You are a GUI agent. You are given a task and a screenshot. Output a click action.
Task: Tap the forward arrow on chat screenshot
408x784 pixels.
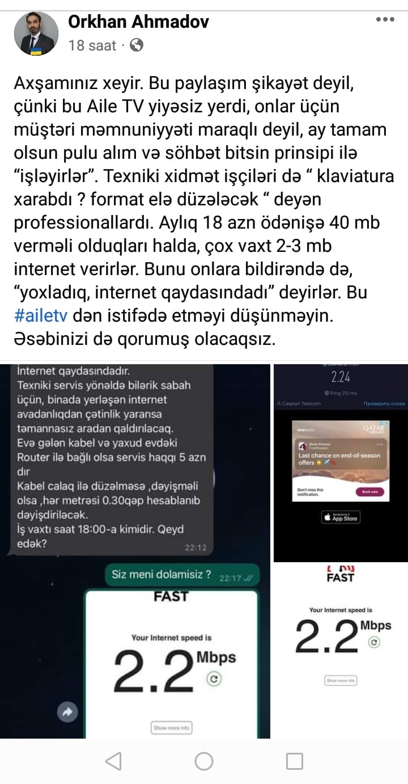(x=68, y=712)
